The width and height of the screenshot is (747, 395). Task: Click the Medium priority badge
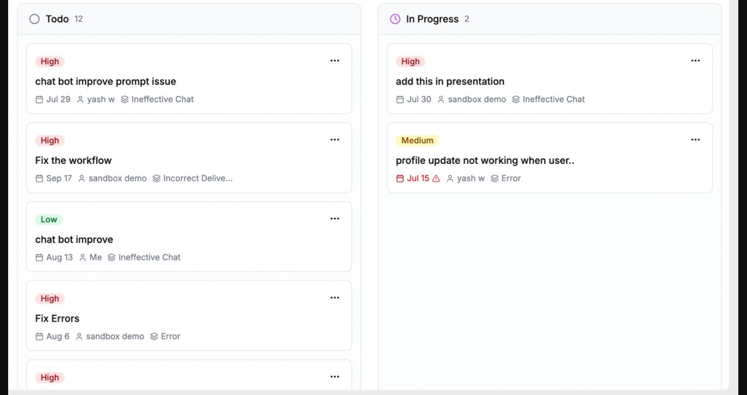click(417, 141)
